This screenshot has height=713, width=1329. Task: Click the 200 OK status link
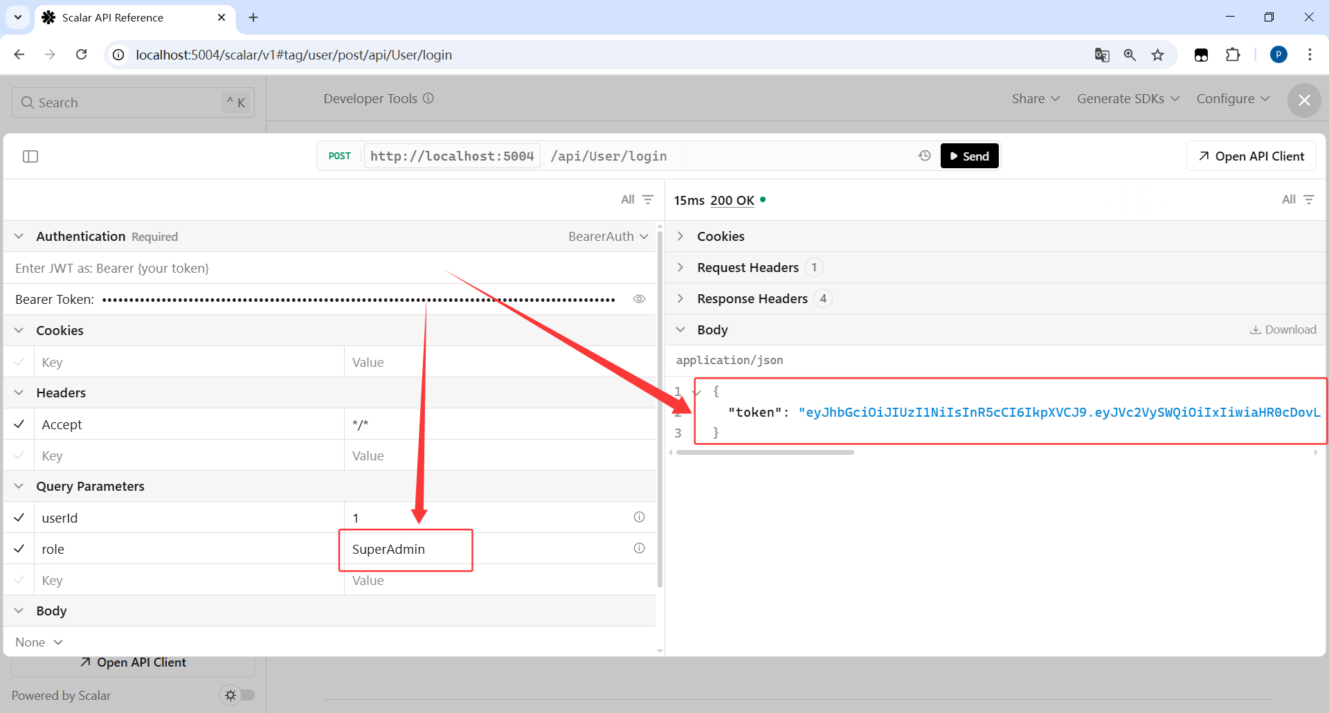coord(732,200)
